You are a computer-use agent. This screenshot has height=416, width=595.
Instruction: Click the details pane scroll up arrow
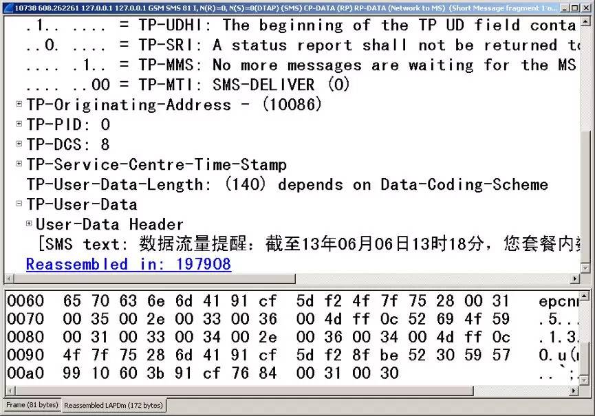coord(585,21)
